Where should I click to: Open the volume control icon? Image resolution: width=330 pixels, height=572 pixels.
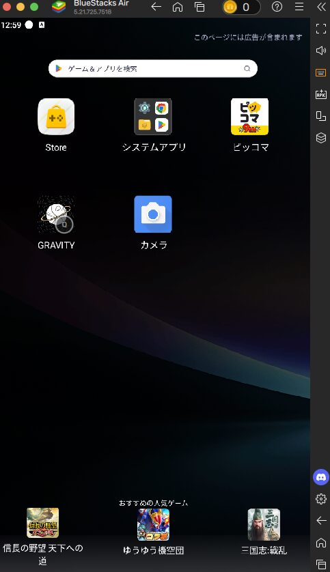[x=321, y=51]
